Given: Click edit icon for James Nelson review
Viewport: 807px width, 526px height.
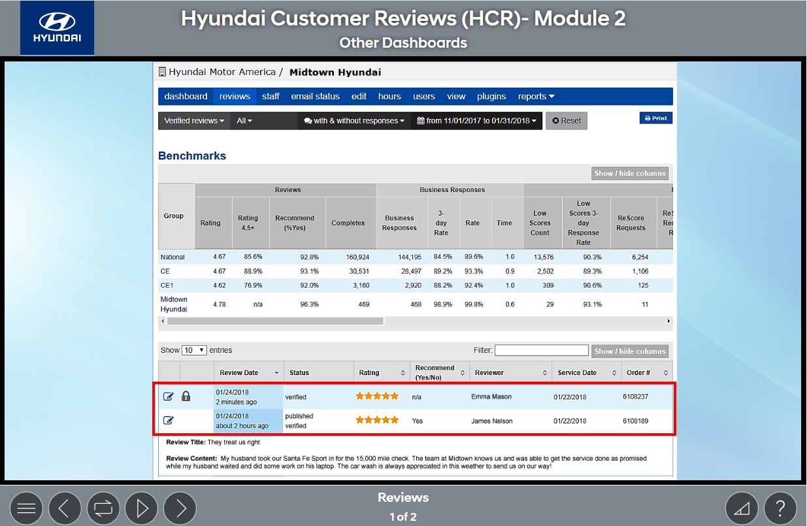Looking at the screenshot, I should click(x=168, y=420).
